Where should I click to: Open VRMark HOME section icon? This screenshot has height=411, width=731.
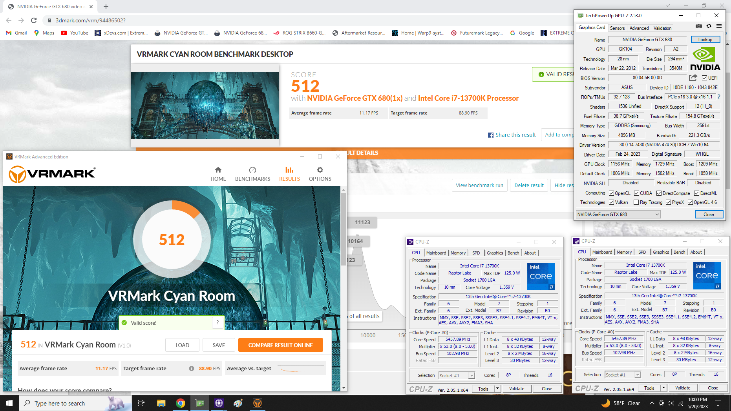tap(218, 170)
